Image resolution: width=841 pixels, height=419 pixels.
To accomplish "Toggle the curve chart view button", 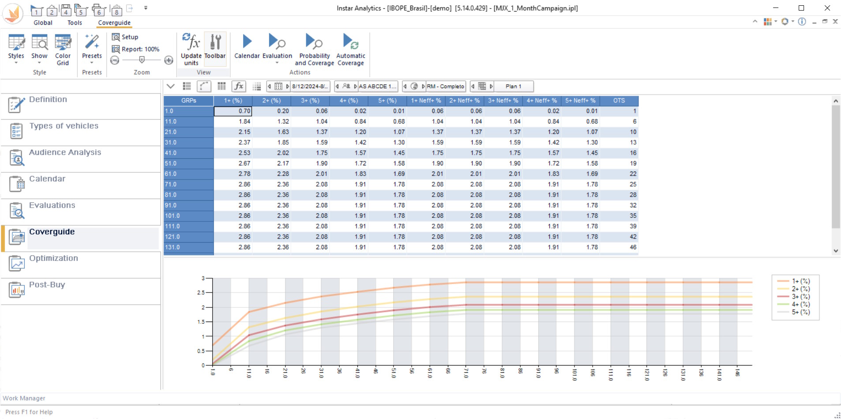I will coord(203,86).
